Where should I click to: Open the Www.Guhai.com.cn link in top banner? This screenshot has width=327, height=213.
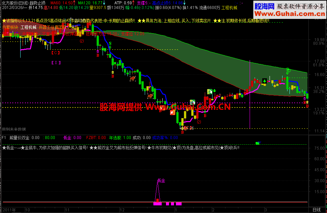pos(290,14)
